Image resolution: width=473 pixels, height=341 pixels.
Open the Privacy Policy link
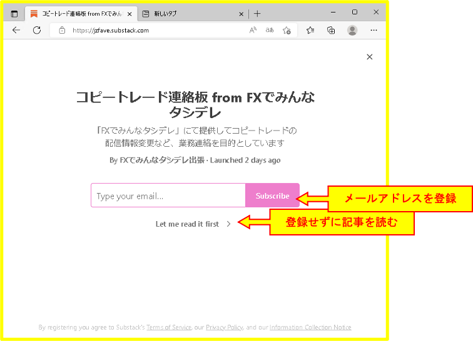(224, 327)
